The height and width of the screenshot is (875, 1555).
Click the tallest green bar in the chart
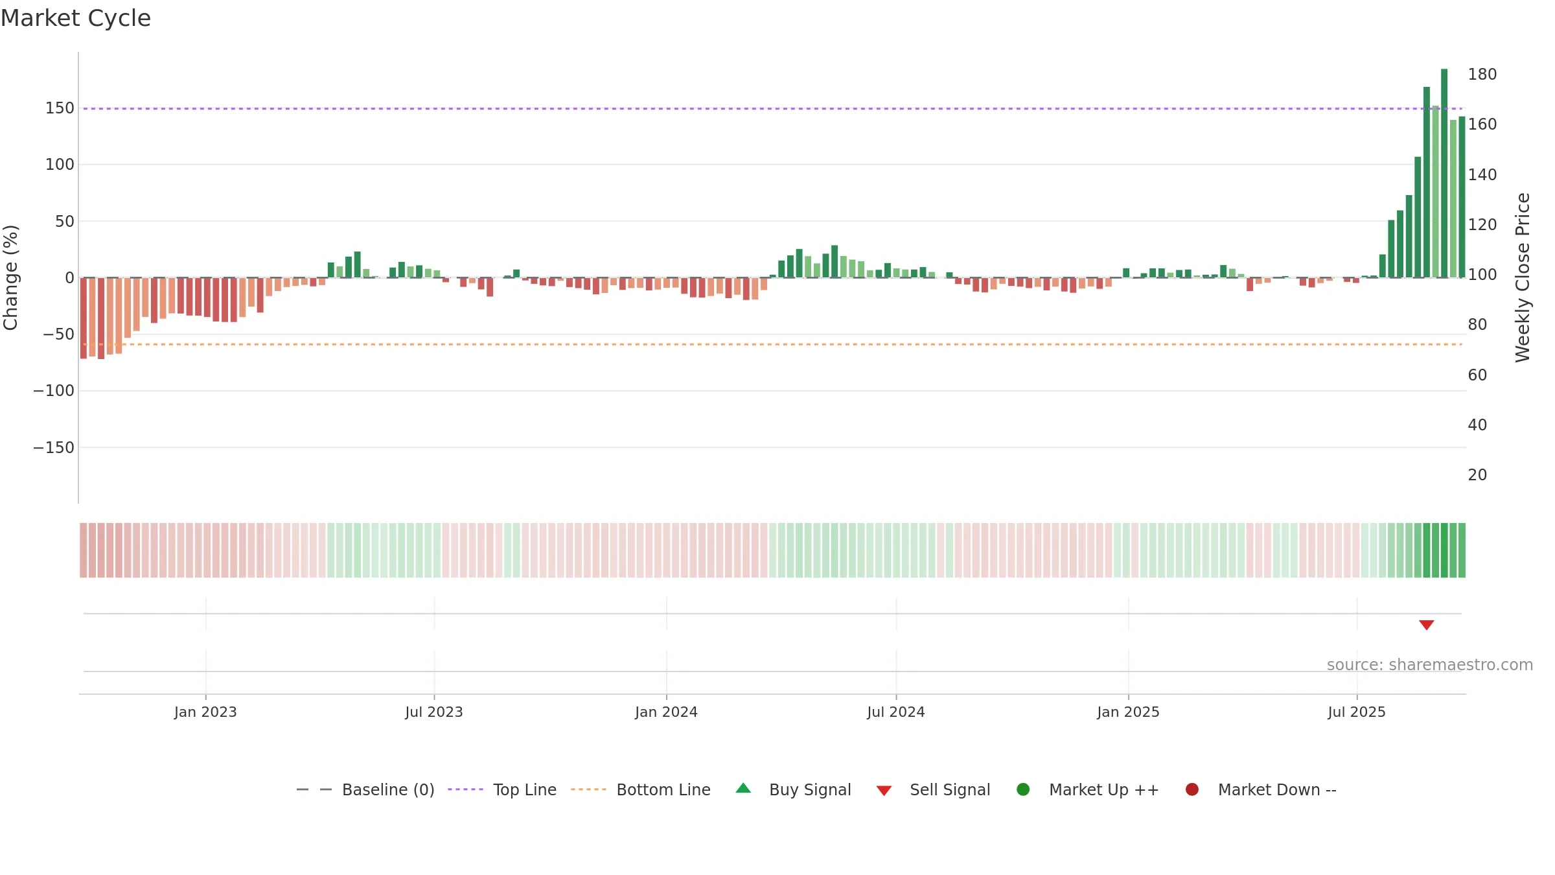coord(1444,173)
